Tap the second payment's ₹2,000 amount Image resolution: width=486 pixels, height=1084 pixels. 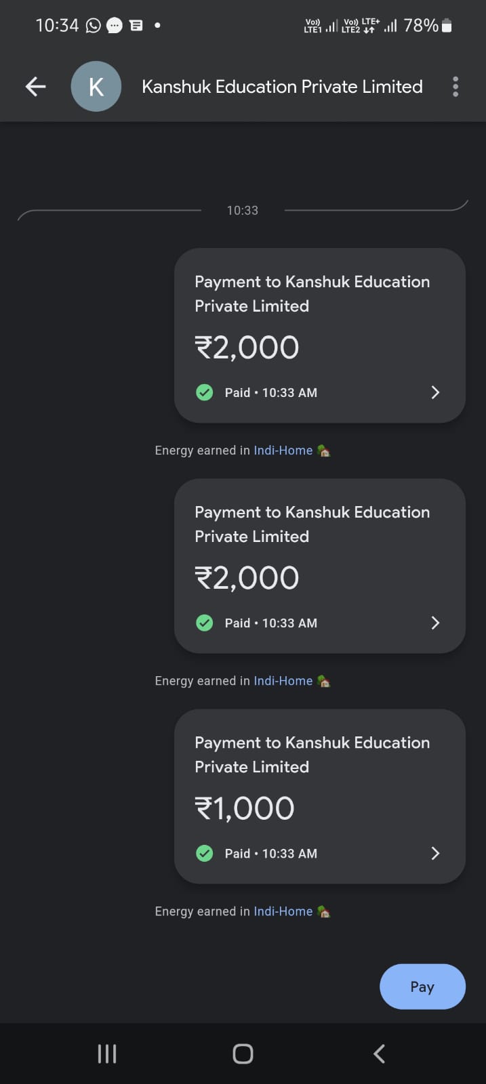[x=247, y=578]
